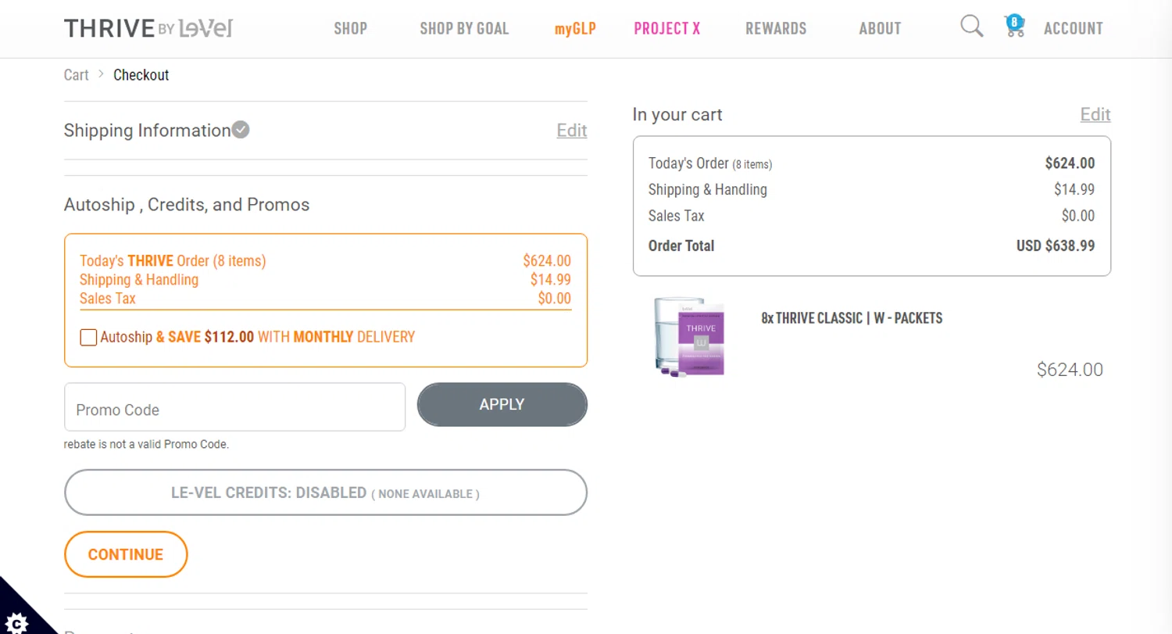1172x634 pixels.
Task: Click the search magnifier icon
Action: (971, 27)
